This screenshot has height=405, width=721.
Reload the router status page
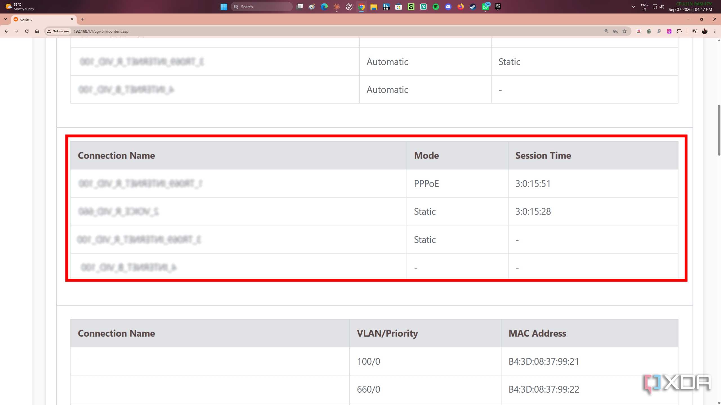pyautogui.click(x=27, y=31)
